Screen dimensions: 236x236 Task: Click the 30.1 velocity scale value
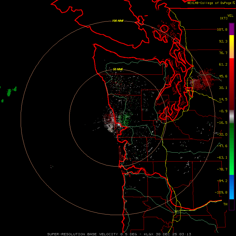point(223,88)
